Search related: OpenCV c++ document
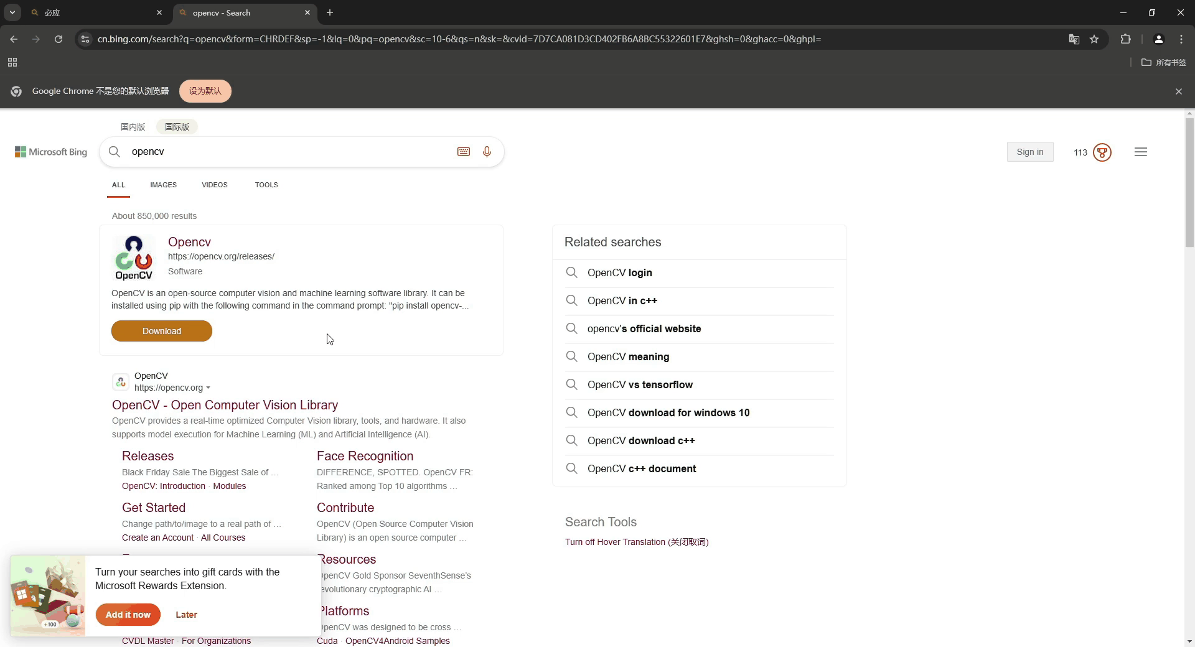Screen dimensions: 1195x647 [x=642, y=468]
